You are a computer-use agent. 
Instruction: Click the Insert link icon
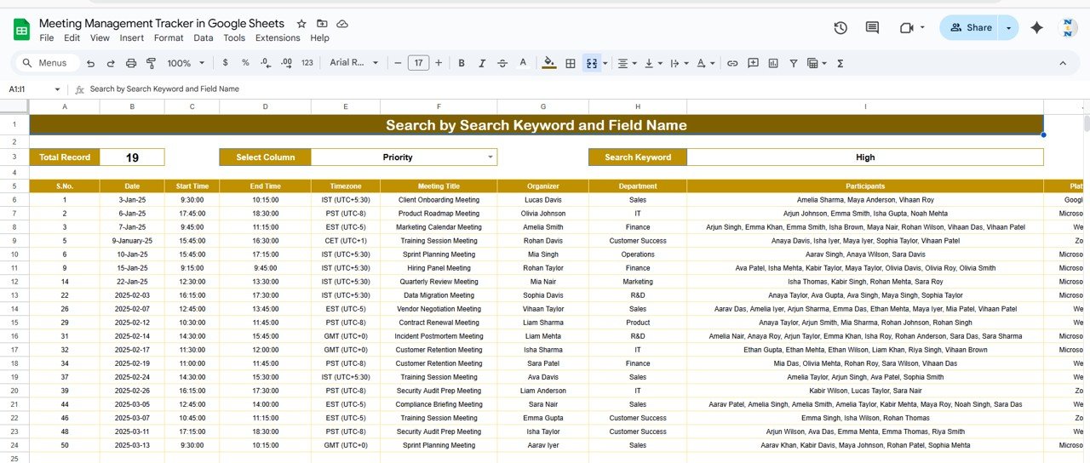tap(732, 63)
